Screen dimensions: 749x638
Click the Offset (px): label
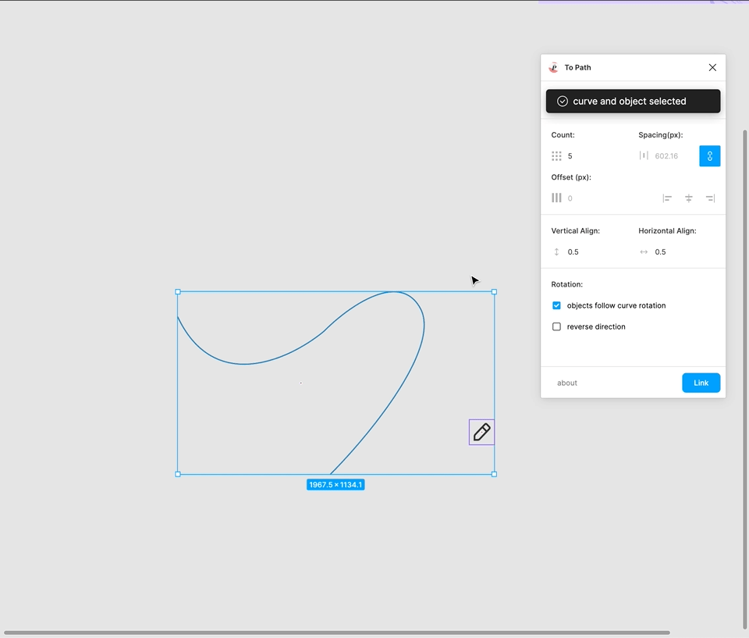coord(571,177)
